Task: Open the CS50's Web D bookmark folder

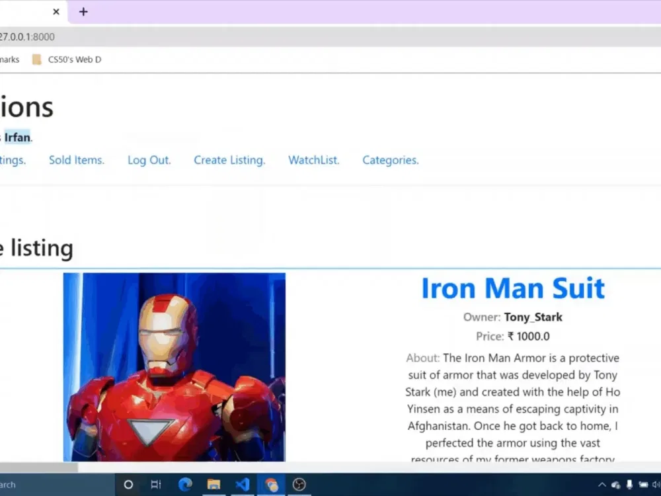Action: point(67,60)
